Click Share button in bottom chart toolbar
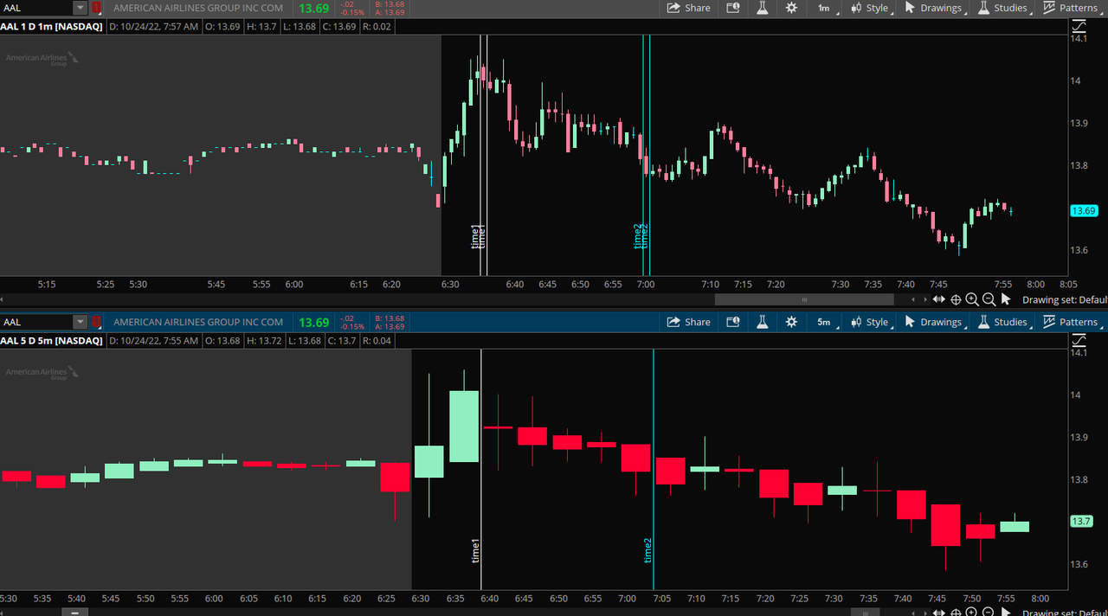This screenshot has height=616, width=1108. click(689, 322)
